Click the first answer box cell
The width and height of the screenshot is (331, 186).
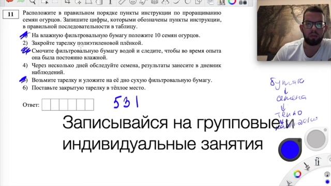(46, 104)
